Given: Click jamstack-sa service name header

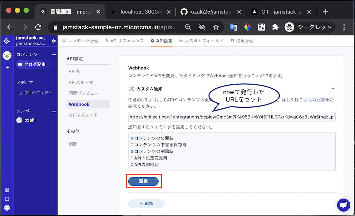Looking at the screenshot, I should tap(32, 38).
